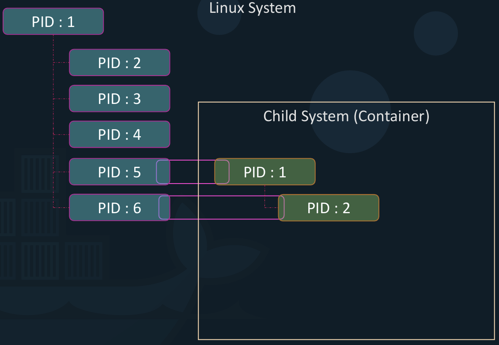The height and width of the screenshot is (345, 499).
Task: Click the PID : 5 label text
Action: [119, 172]
